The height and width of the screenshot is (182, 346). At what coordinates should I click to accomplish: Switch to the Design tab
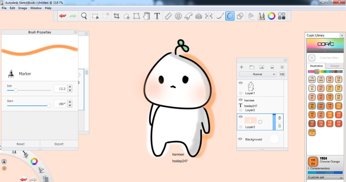[x=335, y=66]
